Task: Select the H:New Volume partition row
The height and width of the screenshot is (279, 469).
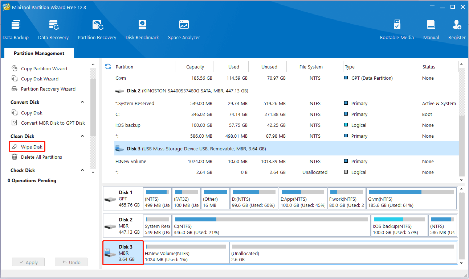Action: [286, 161]
